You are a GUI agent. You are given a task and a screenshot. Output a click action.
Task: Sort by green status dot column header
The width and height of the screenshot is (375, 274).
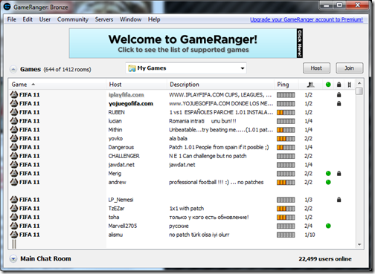click(x=328, y=85)
